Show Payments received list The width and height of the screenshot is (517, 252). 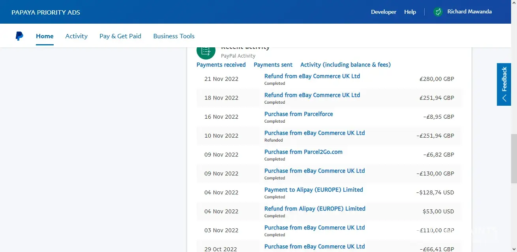[x=221, y=65]
